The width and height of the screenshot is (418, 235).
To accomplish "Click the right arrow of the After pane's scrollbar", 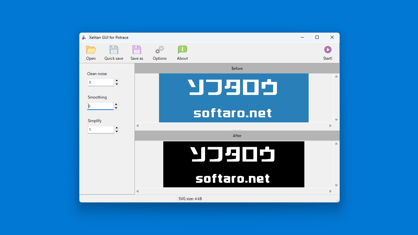I will tap(330, 191).
